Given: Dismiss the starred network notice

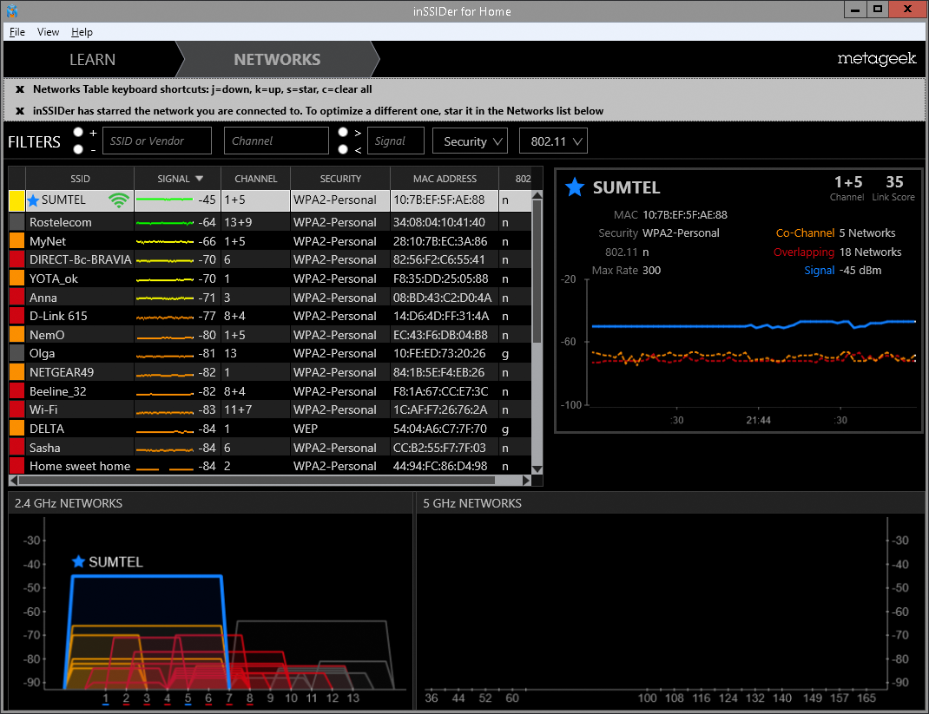Looking at the screenshot, I should point(20,111).
